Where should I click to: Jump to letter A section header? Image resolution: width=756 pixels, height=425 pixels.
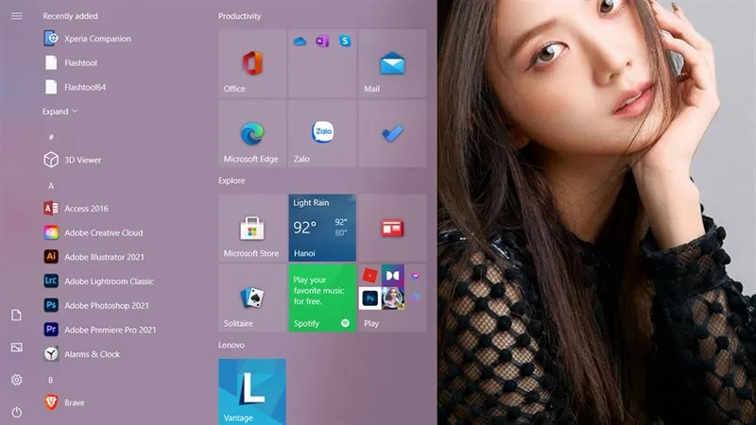coord(51,186)
